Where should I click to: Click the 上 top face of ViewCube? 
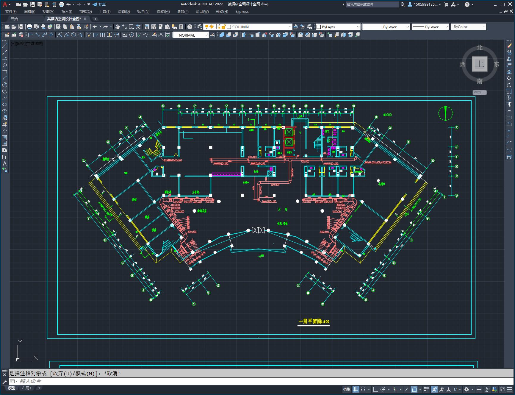pyautogui.click(x=480, y=64)
